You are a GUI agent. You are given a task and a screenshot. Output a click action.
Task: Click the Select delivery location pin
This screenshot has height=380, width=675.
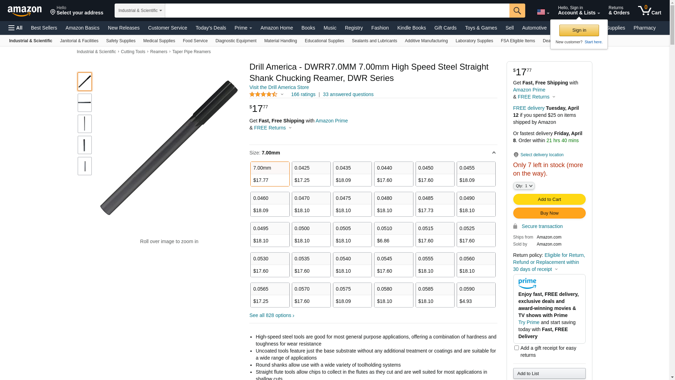pos(516,155)
